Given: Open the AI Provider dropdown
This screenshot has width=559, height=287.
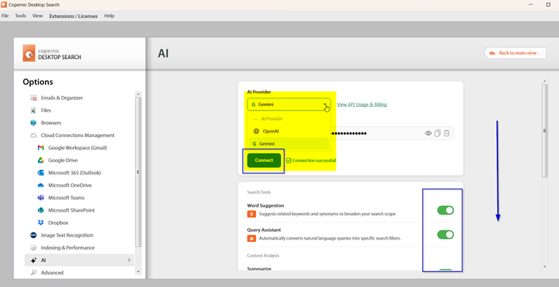Looking at the screenshot, I should click(289, 105).
